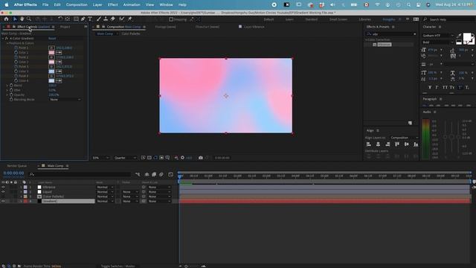Screen dimensions: 476x268
Task: Open the Align Layers to Composition dropdown
Action: [x=404, y=138]
